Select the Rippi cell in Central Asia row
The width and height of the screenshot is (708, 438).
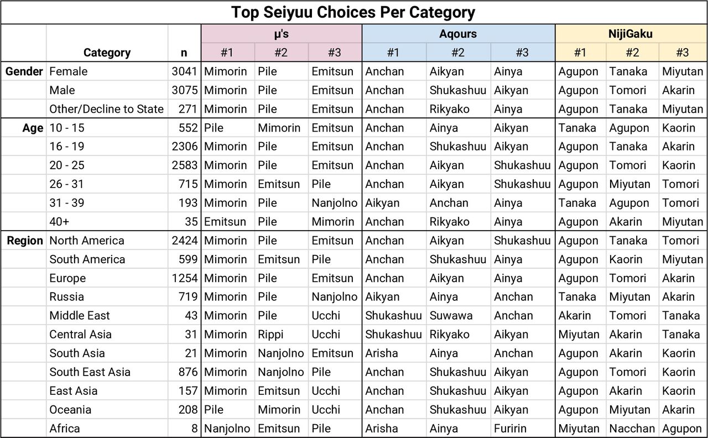[282, 335]
